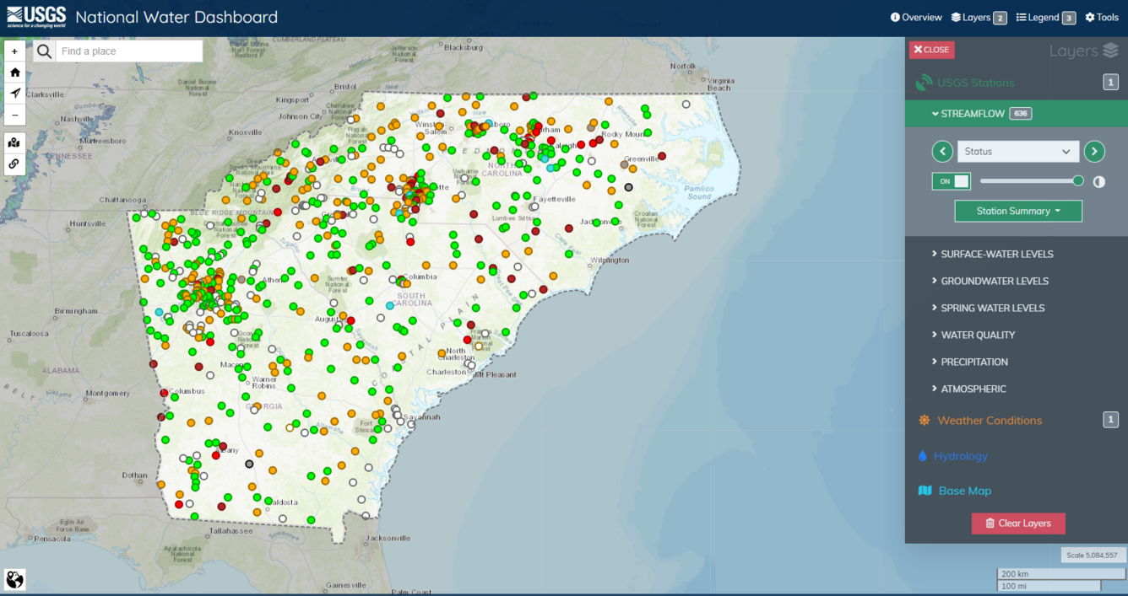Click the USGS logo
This screenshot has width=1128, height=596.
[35, 16]
